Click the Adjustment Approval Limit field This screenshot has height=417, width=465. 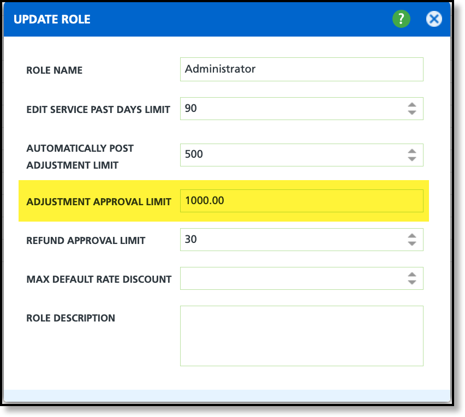pyautogui.click(x=302, y=201)
